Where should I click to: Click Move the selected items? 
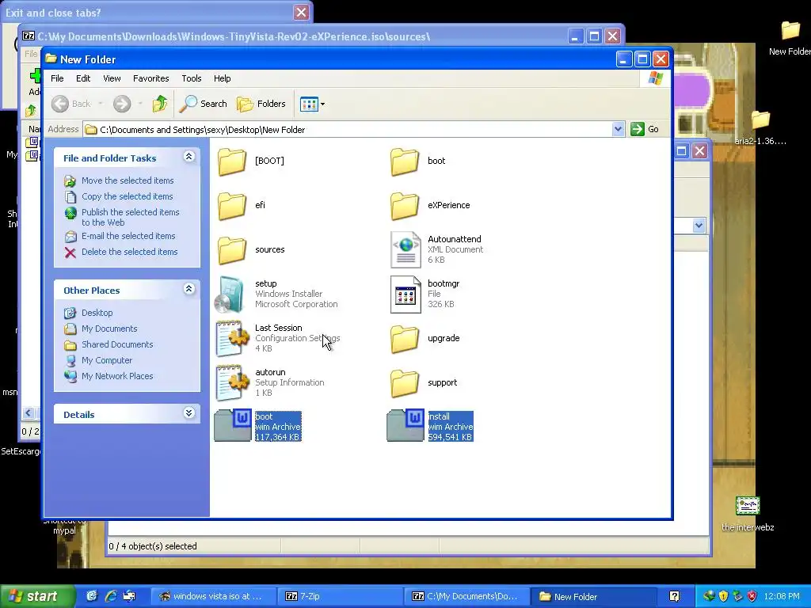coord(128,180)
